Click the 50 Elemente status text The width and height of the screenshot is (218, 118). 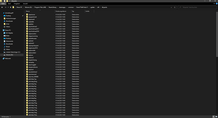click(5, 117)
